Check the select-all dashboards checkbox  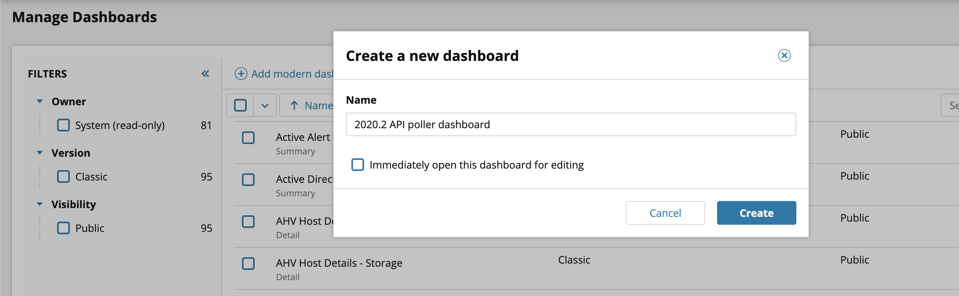click(240, 105)
